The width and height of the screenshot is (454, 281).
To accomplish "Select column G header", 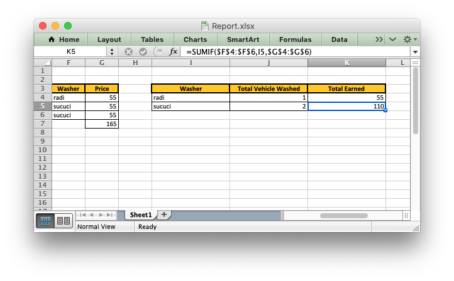I will point(102,63).
